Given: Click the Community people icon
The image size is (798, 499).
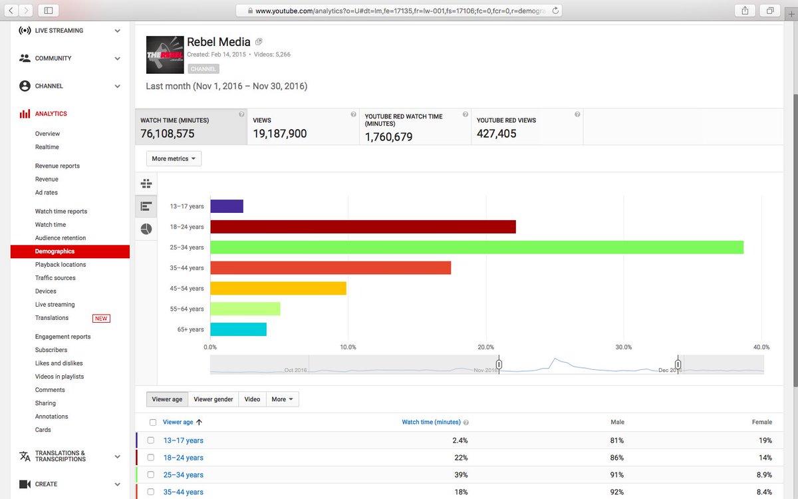Looking at the screenshot, I should tap(25, 59).
